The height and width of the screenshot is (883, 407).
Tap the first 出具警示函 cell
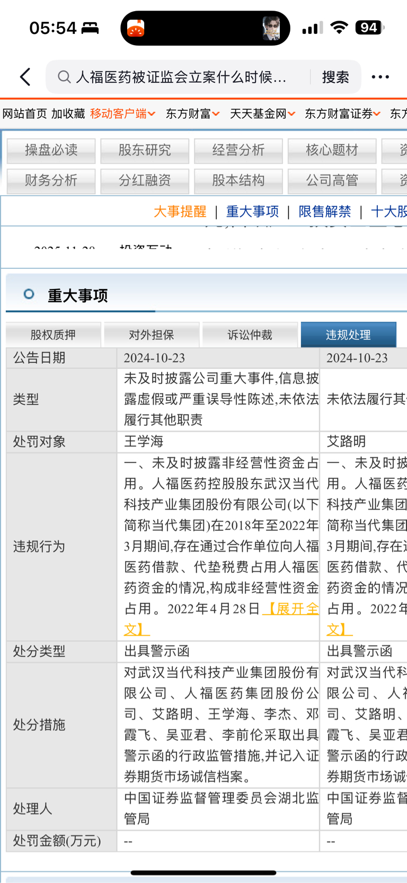coord(218,651)
